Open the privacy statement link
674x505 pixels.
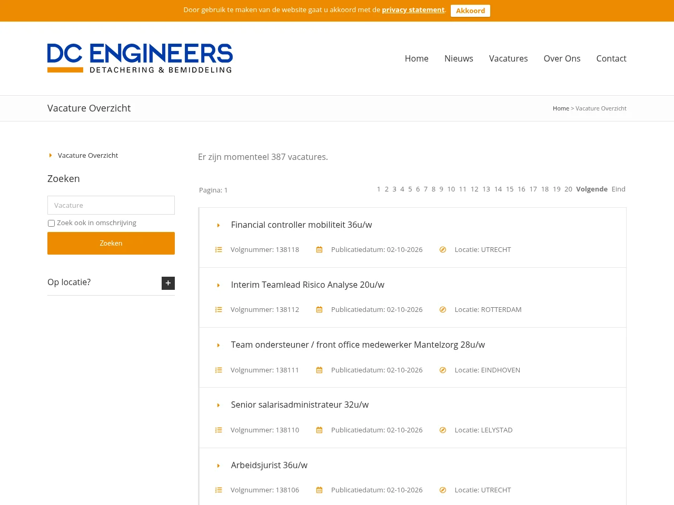tap(413, 10)
